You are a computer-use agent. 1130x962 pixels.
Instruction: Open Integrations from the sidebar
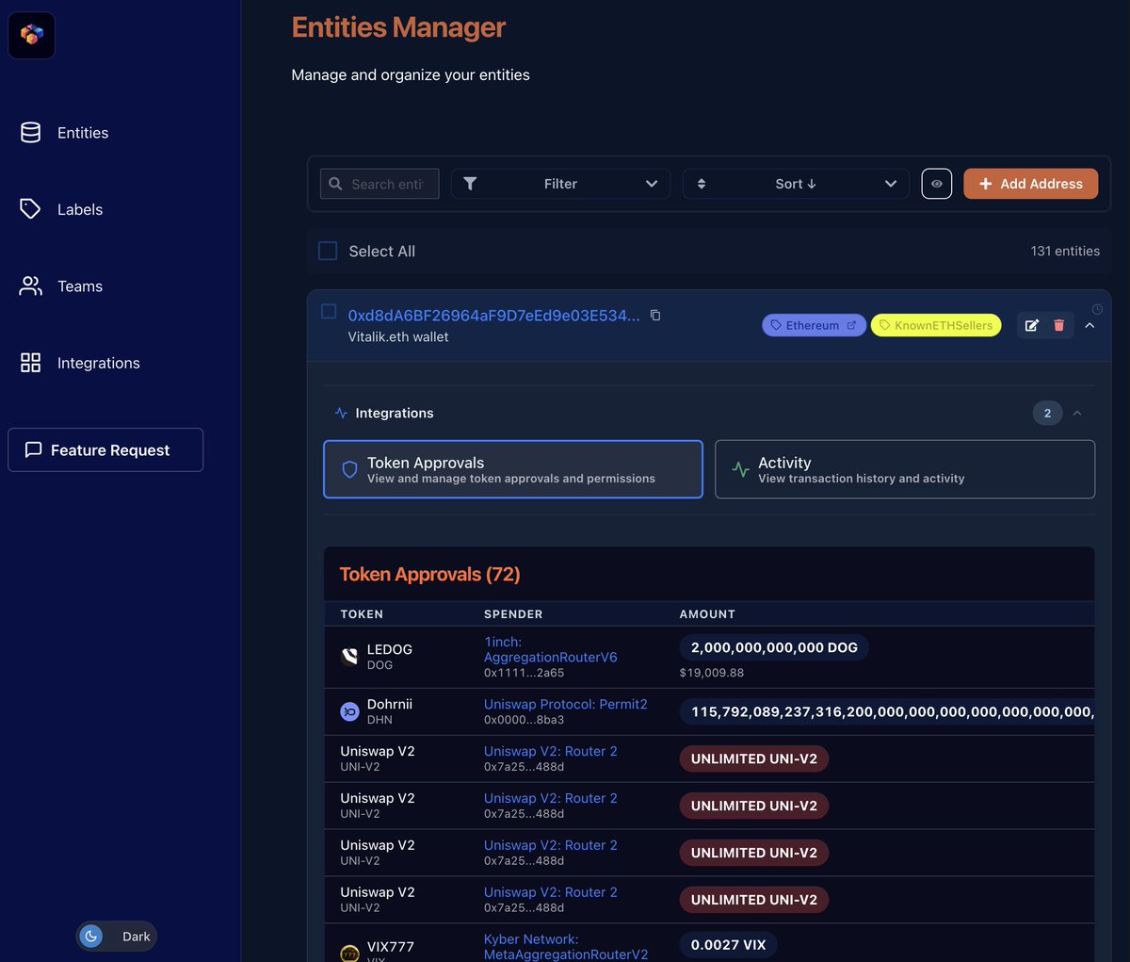[98, 363]
